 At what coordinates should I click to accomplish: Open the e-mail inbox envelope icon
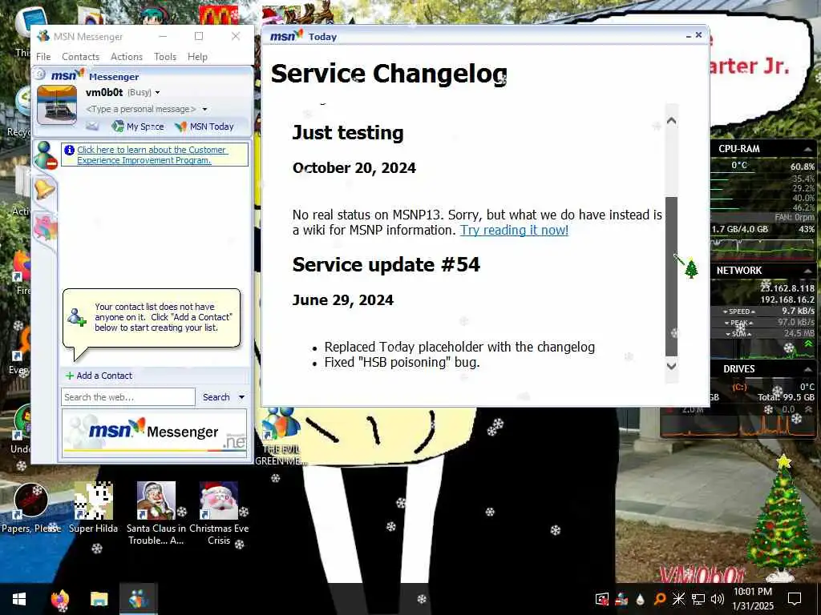click(92, 126)
